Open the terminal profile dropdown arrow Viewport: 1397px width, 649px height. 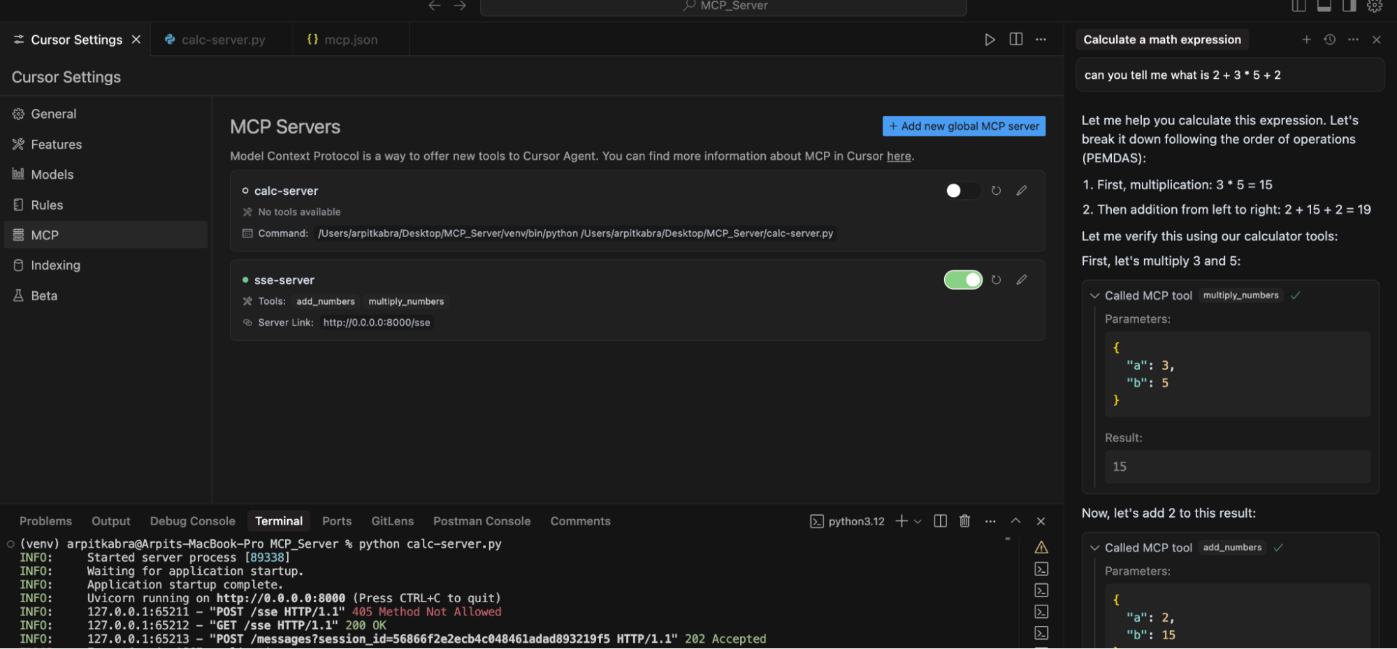click(x=918, y=520)
